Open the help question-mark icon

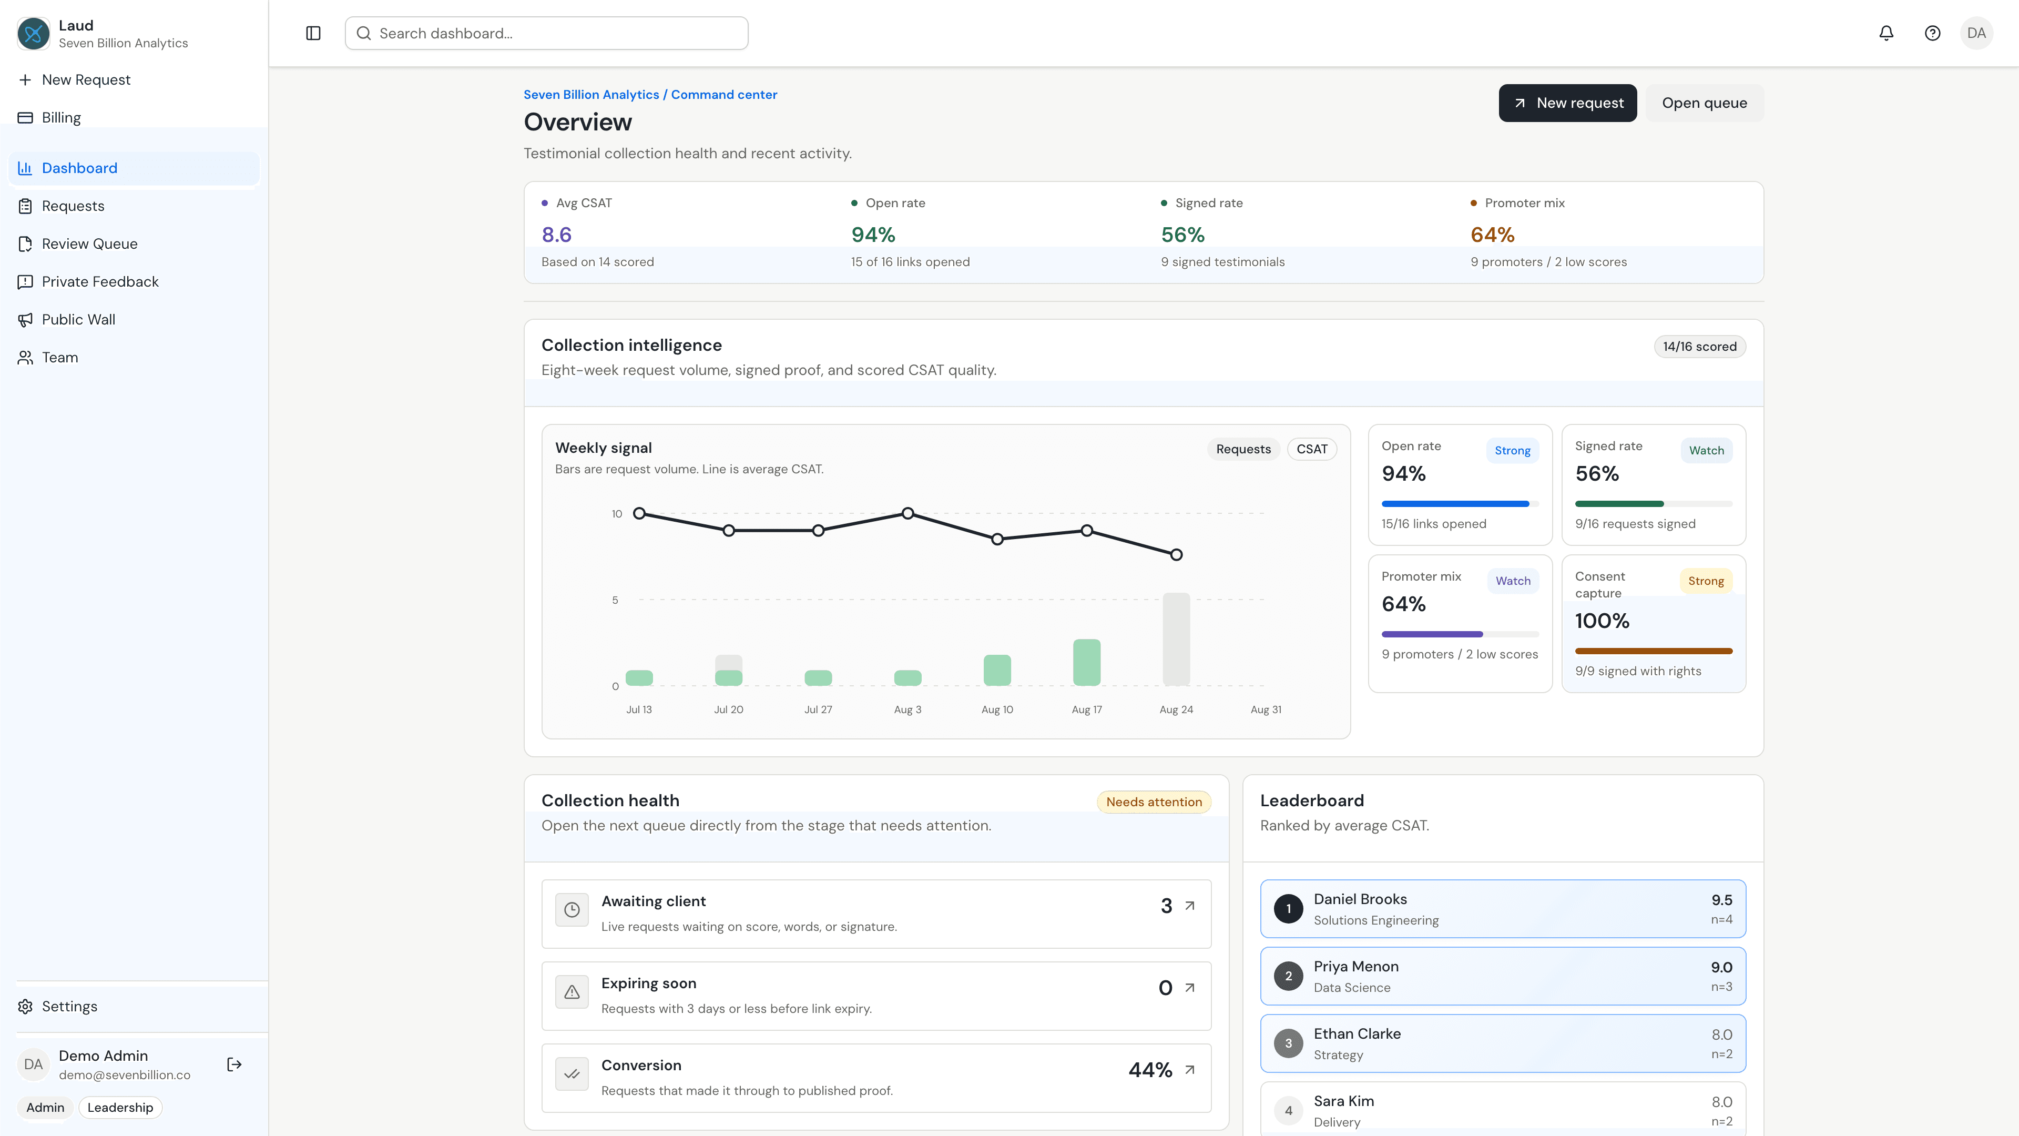point(1932,33)
